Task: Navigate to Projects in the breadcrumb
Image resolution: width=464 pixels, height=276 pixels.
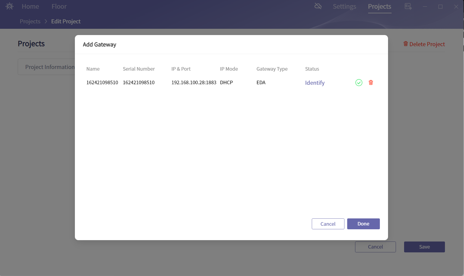Action: 30,21
